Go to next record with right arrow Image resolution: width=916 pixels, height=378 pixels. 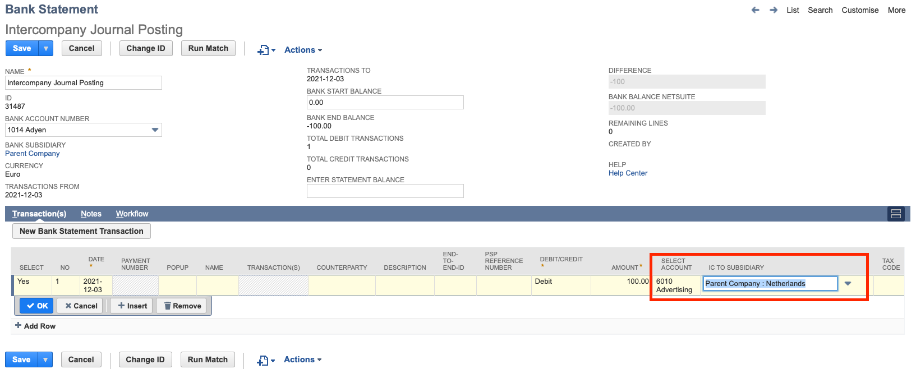pyautogui.click(x=774, y=10)
